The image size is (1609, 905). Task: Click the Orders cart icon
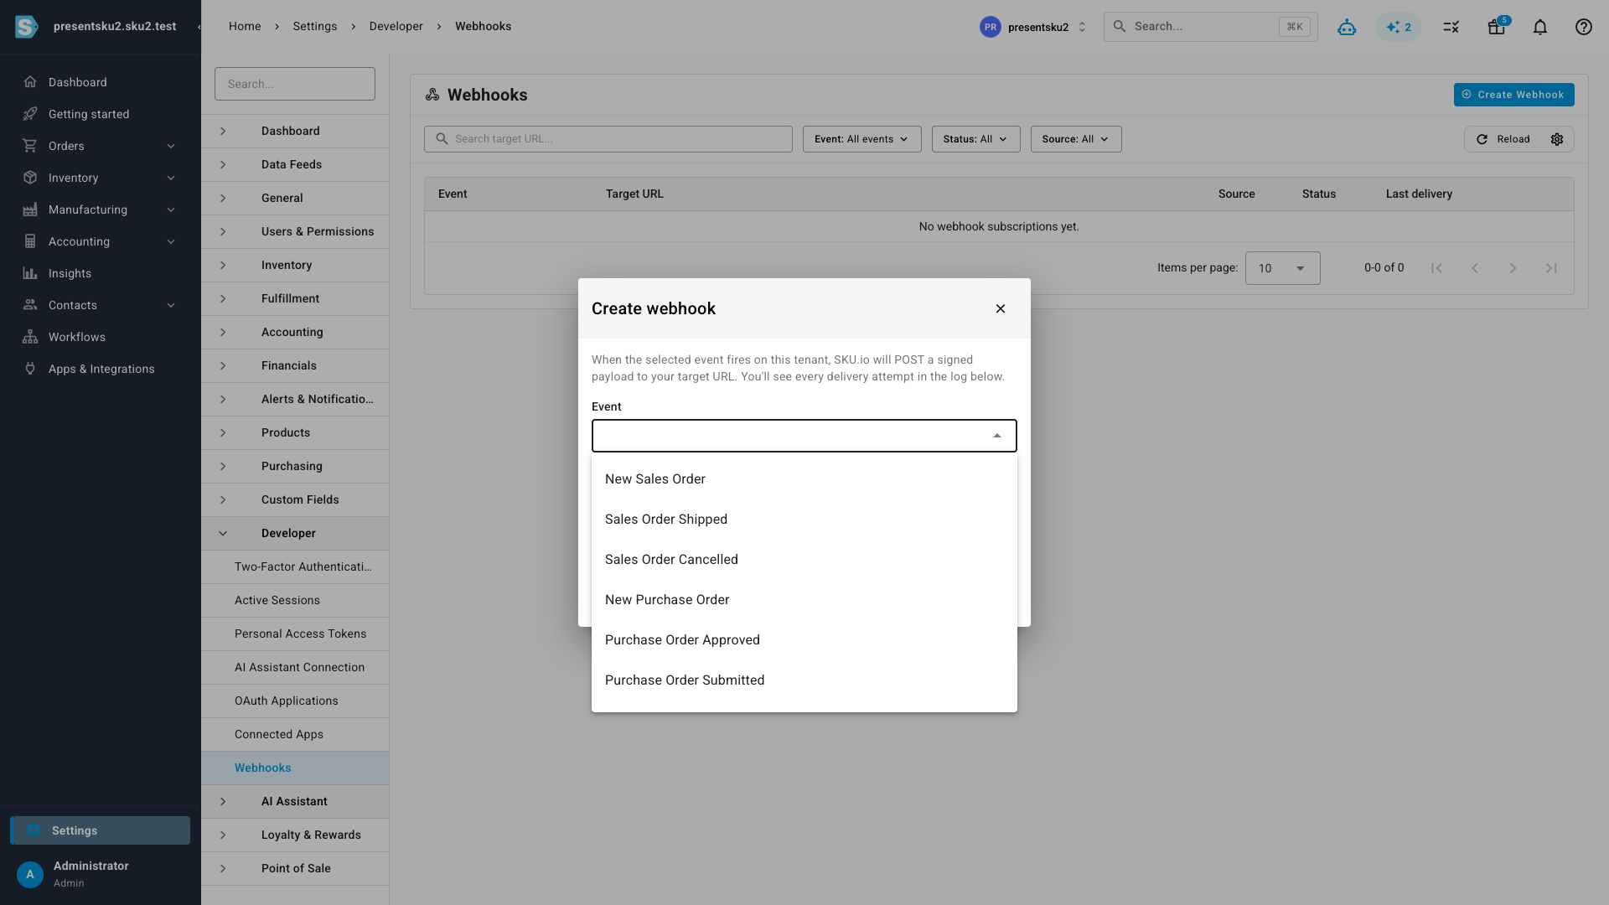pyautogui.click(x=30, y=146)
